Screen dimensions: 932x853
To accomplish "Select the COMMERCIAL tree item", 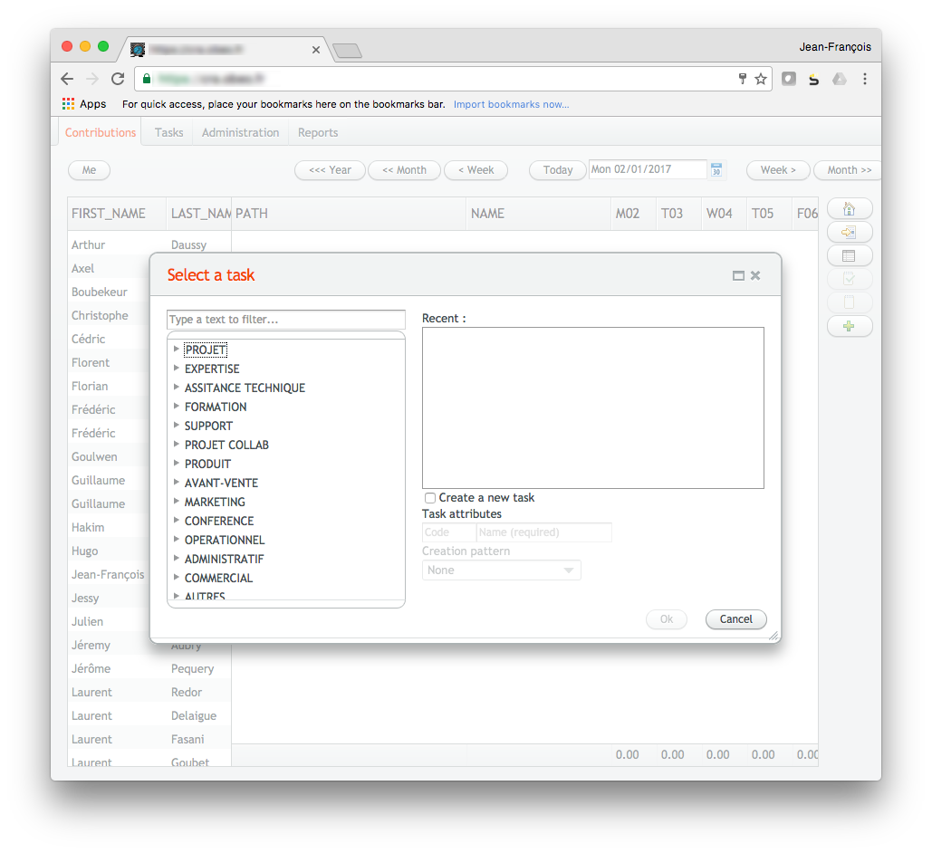I will coord(218,579).
